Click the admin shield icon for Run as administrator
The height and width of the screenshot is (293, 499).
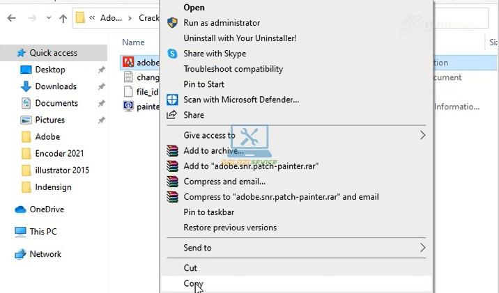[x=172, y=23]
